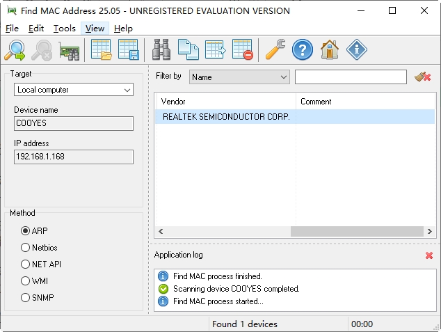
Task: Open a saved list with folder-table icon
Action: 102,50
